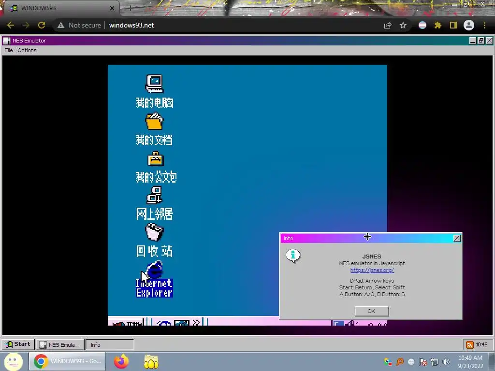Click the gray face tray icon
This screenshot has height=371, width=495.
pos(411,362)
